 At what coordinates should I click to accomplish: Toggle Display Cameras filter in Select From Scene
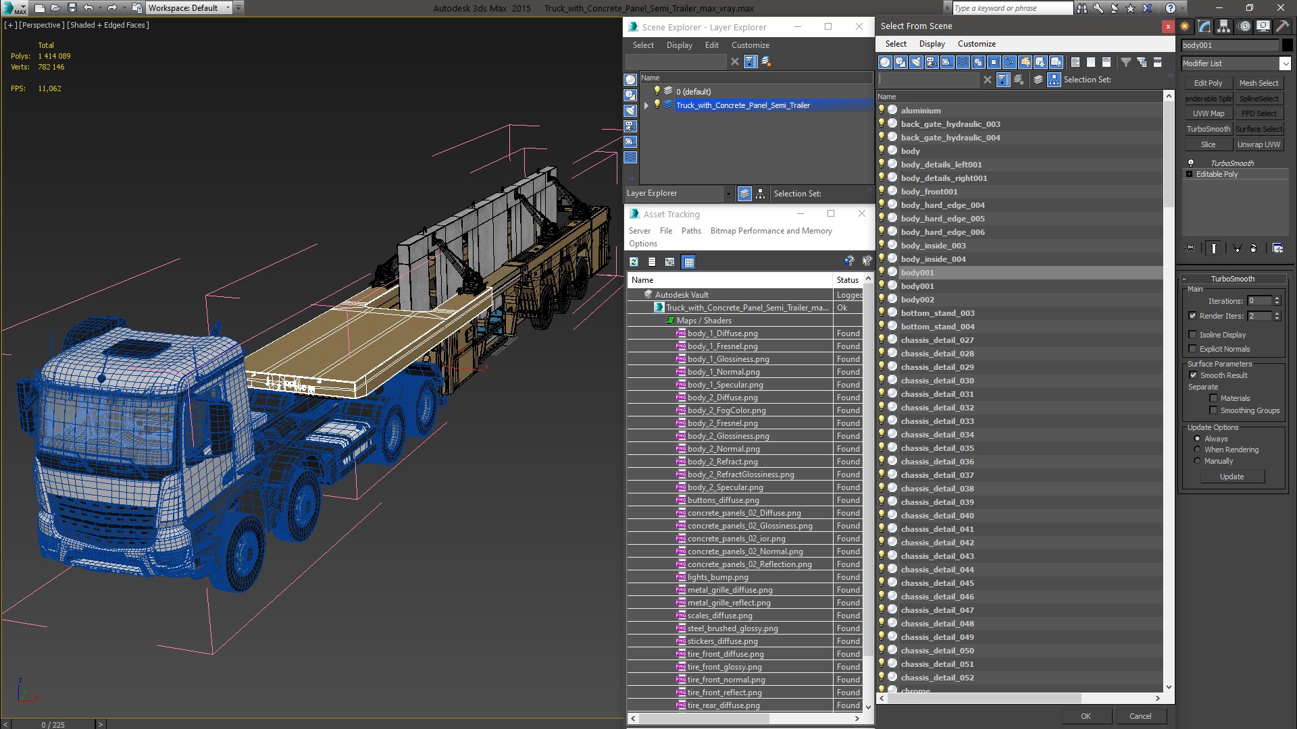pyautogui.click(x=932, y=62)
